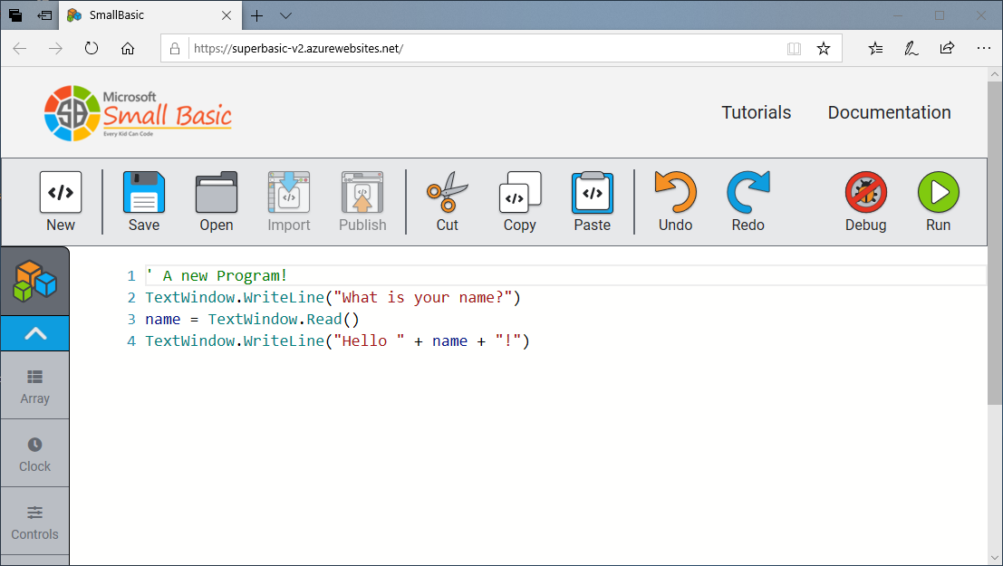Go forward in the browser

pos(55,49)
